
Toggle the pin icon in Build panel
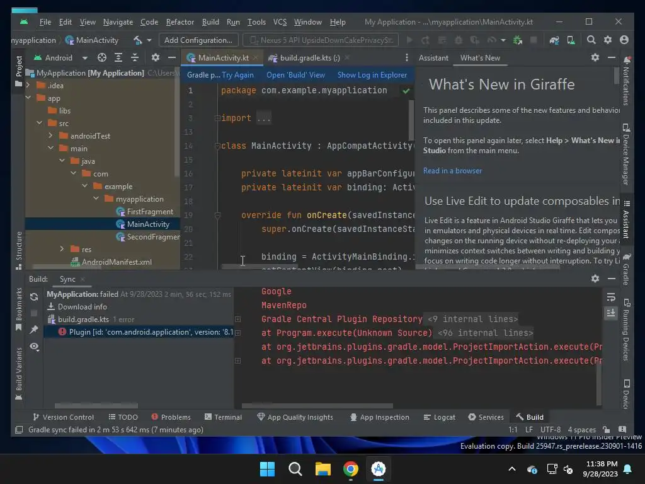[x=34, y=329]
